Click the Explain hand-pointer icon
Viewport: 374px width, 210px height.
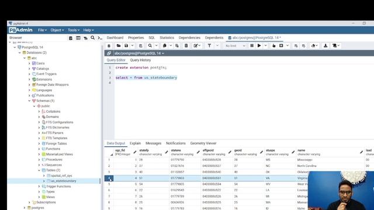point(273,45)
